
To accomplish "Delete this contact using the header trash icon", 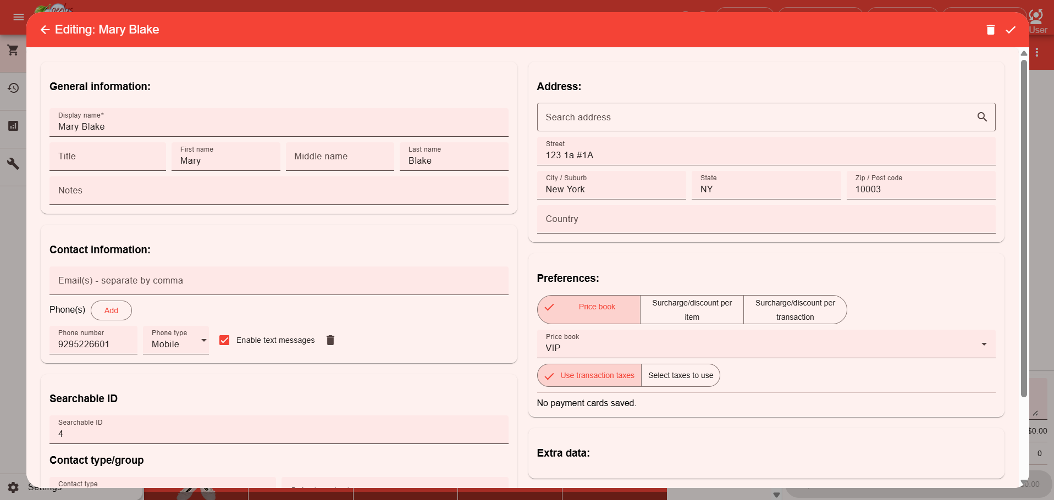I will (x=990, y=30).
